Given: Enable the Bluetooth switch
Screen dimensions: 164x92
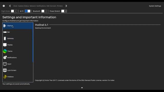Looking at the screenshot, I should [44, 11].
